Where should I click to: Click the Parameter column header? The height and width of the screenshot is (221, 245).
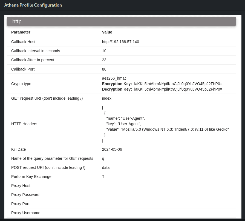21,32
